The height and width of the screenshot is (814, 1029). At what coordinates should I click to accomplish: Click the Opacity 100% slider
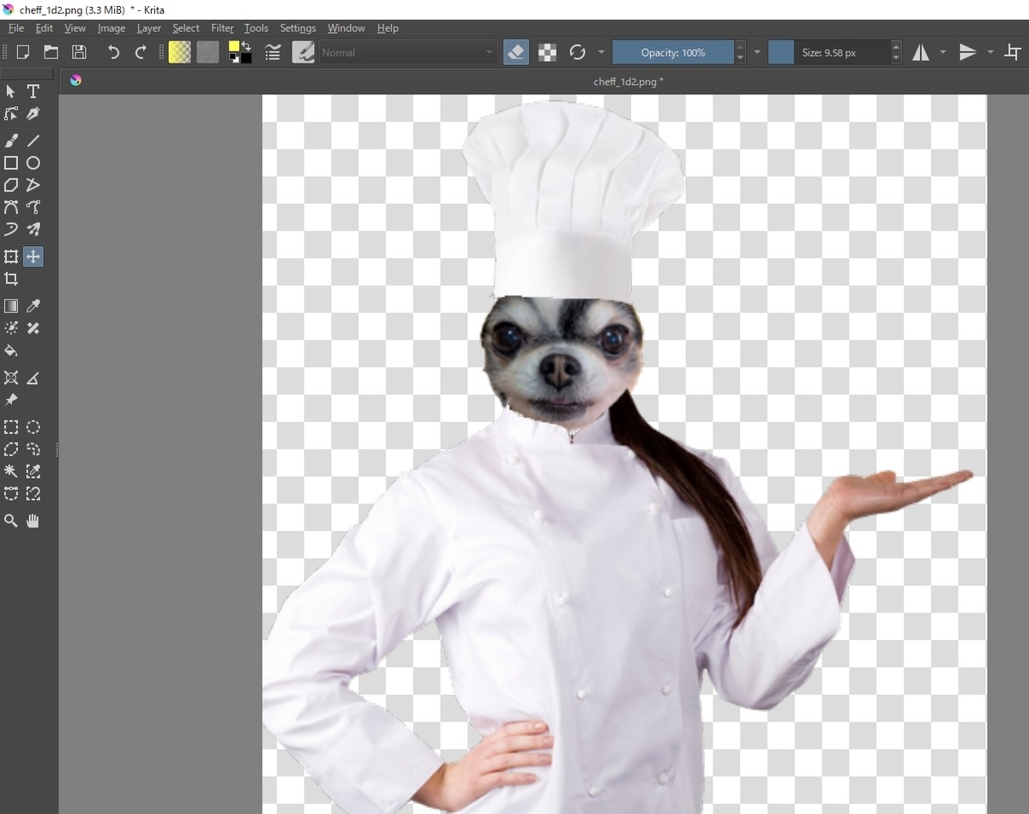(673, 52)
